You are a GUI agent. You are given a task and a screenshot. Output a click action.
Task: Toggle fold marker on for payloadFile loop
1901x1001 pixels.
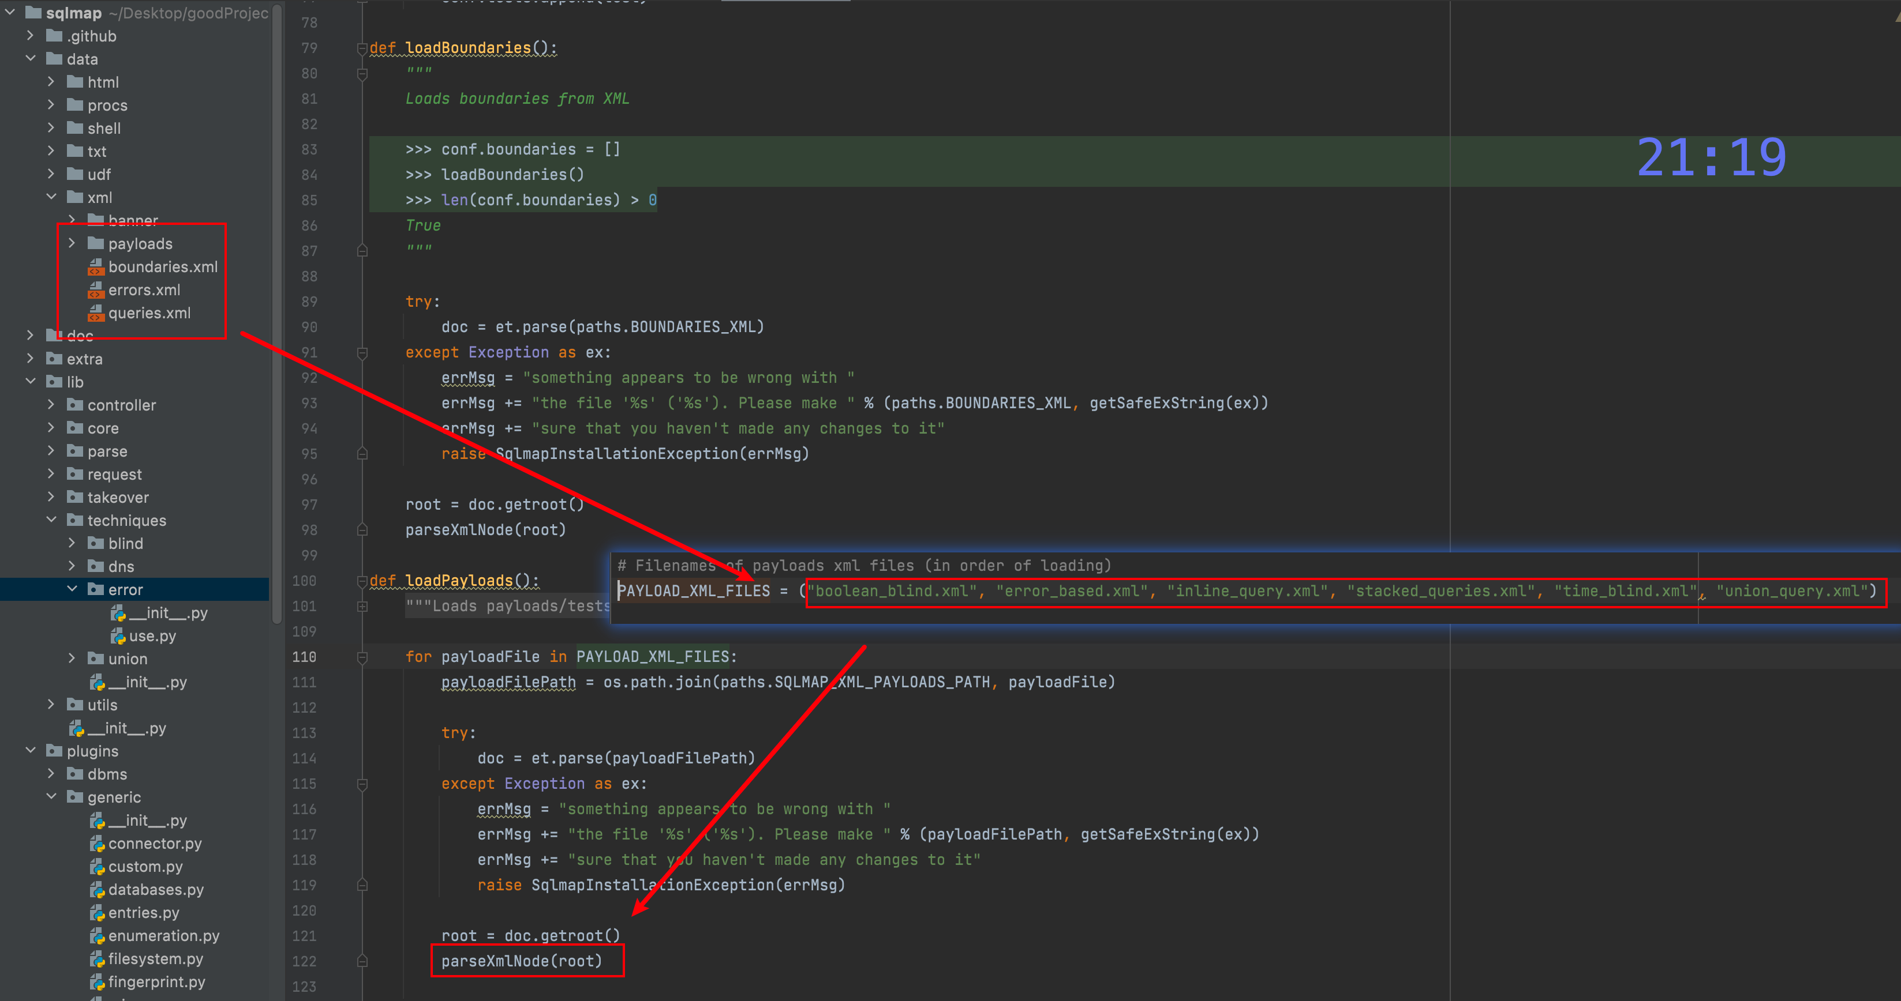(x=362, y=657)
